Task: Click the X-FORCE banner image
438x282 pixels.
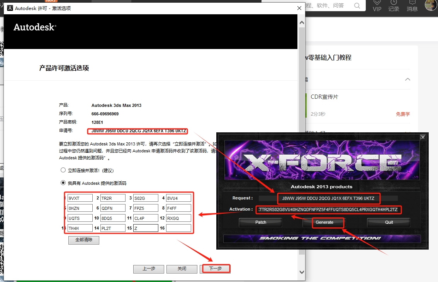Action: coord(322,160)
